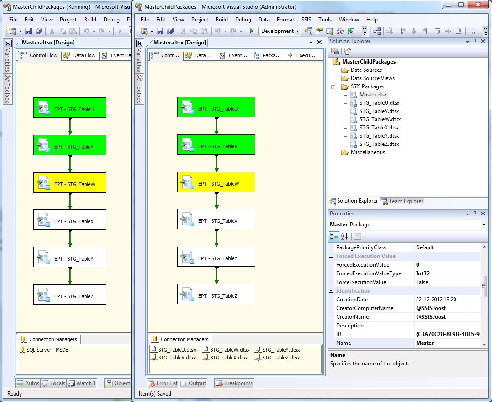The height and width of the screenshot is (402, 492).
Task: Open the active files list arrow beside Master.dtsx tab
Action: click(x=311, y=43)
